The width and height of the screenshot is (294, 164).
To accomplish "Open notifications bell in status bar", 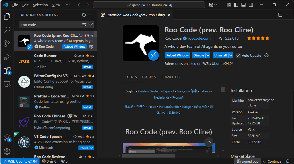I will pos(288,161).
